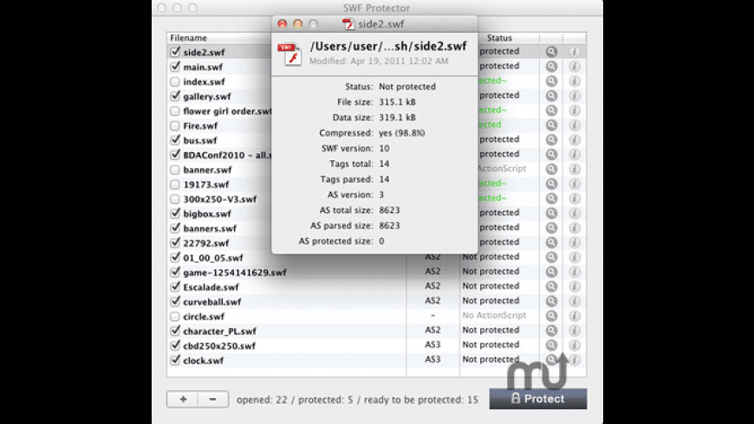This screenshot has height=424, width=754.
Task: Select the curveball.swf filename
Action: (x=212, y=302)
